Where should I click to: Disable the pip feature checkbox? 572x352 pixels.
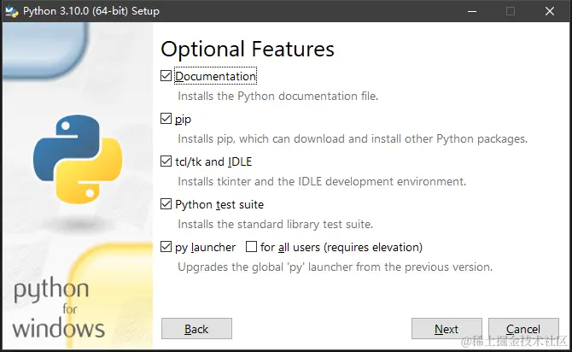tap(166, 119)
